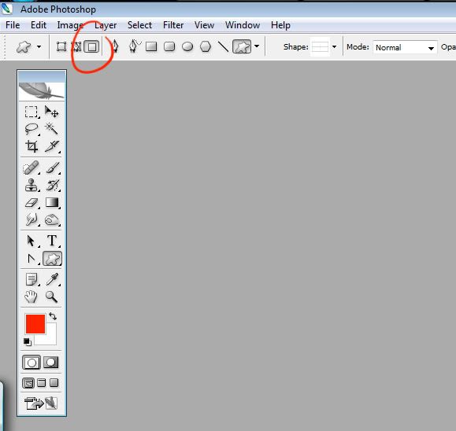Select the Hand tool

tap(31, 297)
